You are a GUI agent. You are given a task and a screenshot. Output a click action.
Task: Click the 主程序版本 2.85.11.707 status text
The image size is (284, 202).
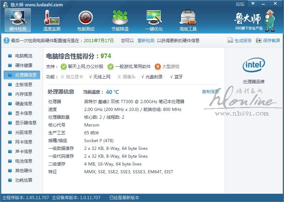[x=26, y=198]
